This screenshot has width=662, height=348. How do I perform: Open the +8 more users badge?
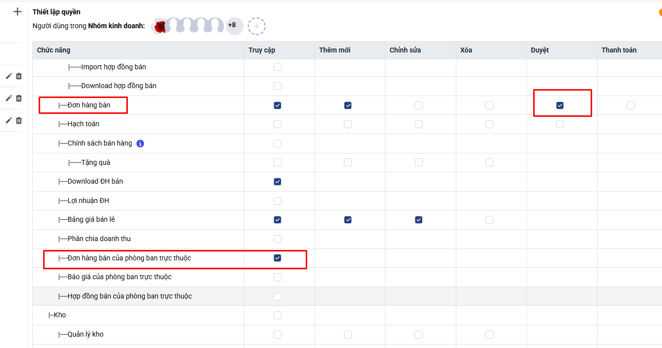click(232, 25)
